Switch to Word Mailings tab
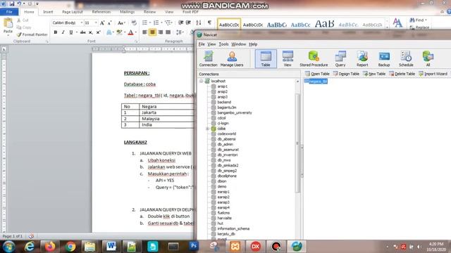This screenshot has width=451, height=253. [127, 12]
